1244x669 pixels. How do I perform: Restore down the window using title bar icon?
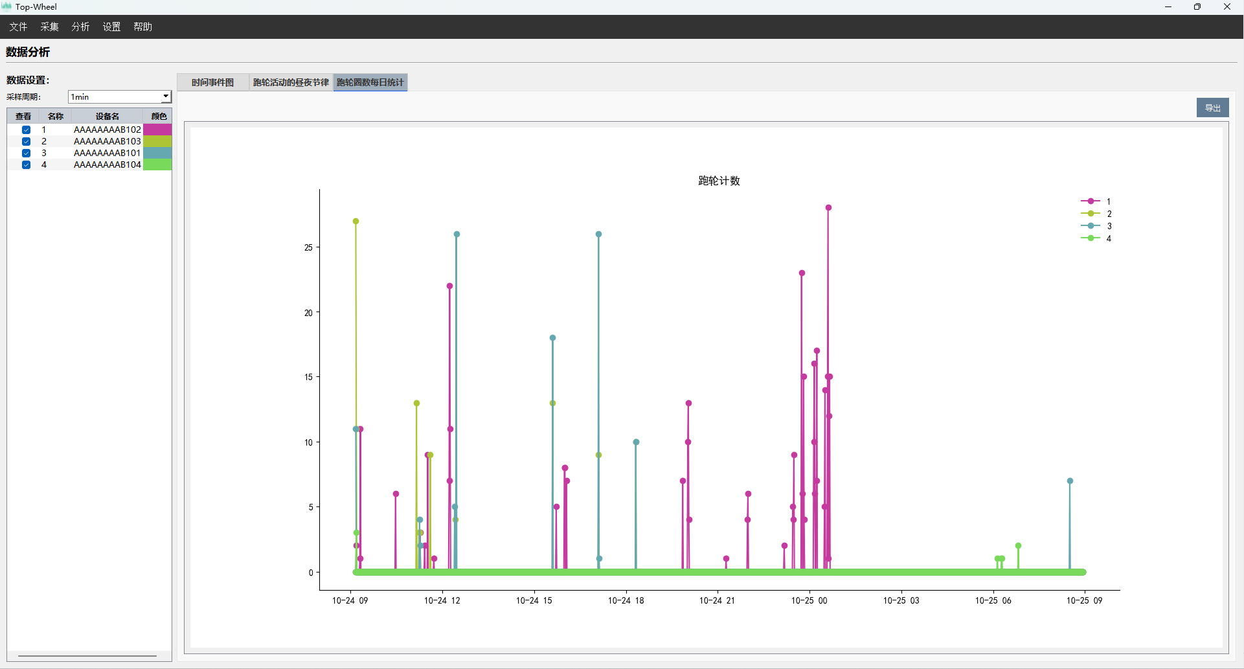(x=1197, y=6)
